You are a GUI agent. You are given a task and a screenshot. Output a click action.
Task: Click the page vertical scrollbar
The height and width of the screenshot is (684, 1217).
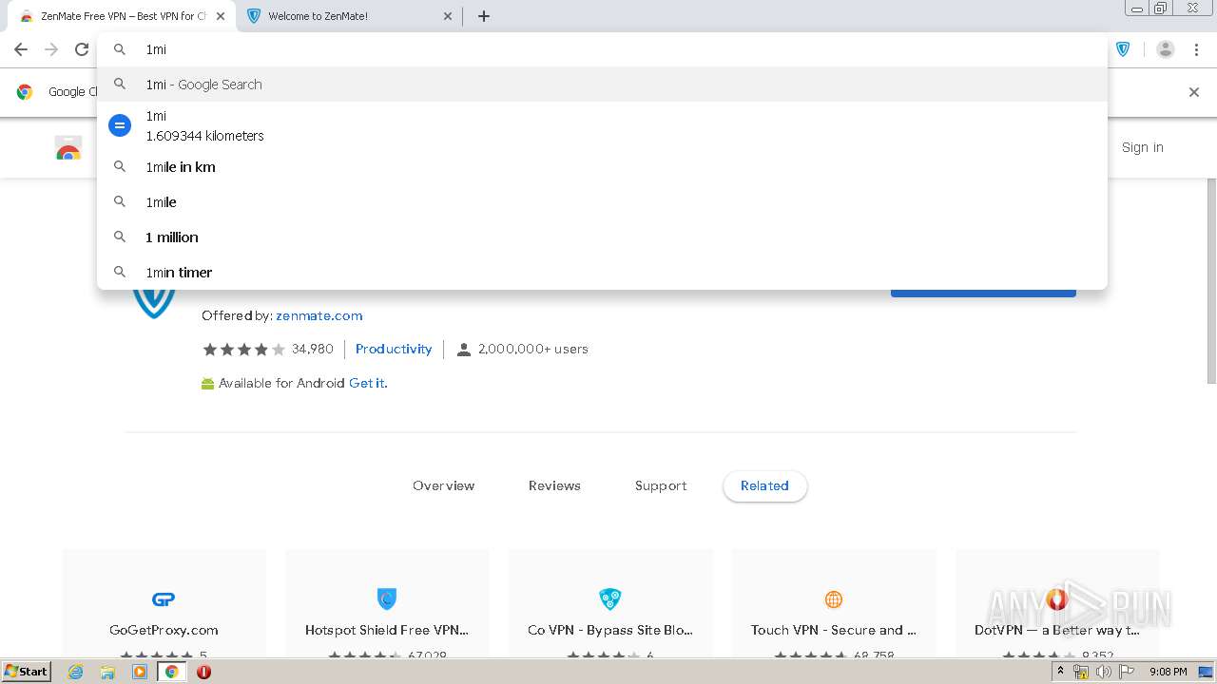[1210, 282]
